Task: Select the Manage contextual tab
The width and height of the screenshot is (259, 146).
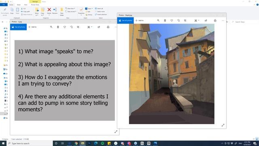Action: (35, 2)
